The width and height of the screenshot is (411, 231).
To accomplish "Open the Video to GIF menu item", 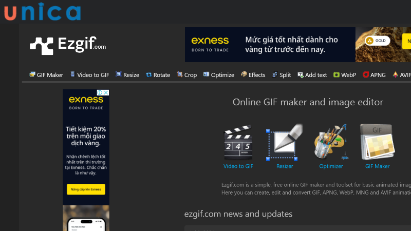I will click(x=89, y=75).
